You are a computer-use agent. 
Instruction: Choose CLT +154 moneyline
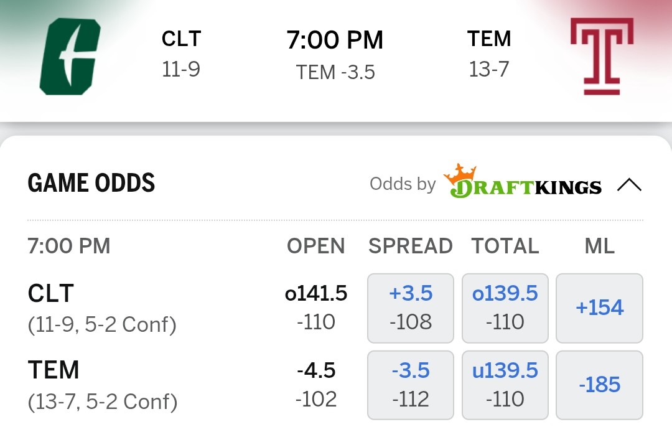click(599, 308)
